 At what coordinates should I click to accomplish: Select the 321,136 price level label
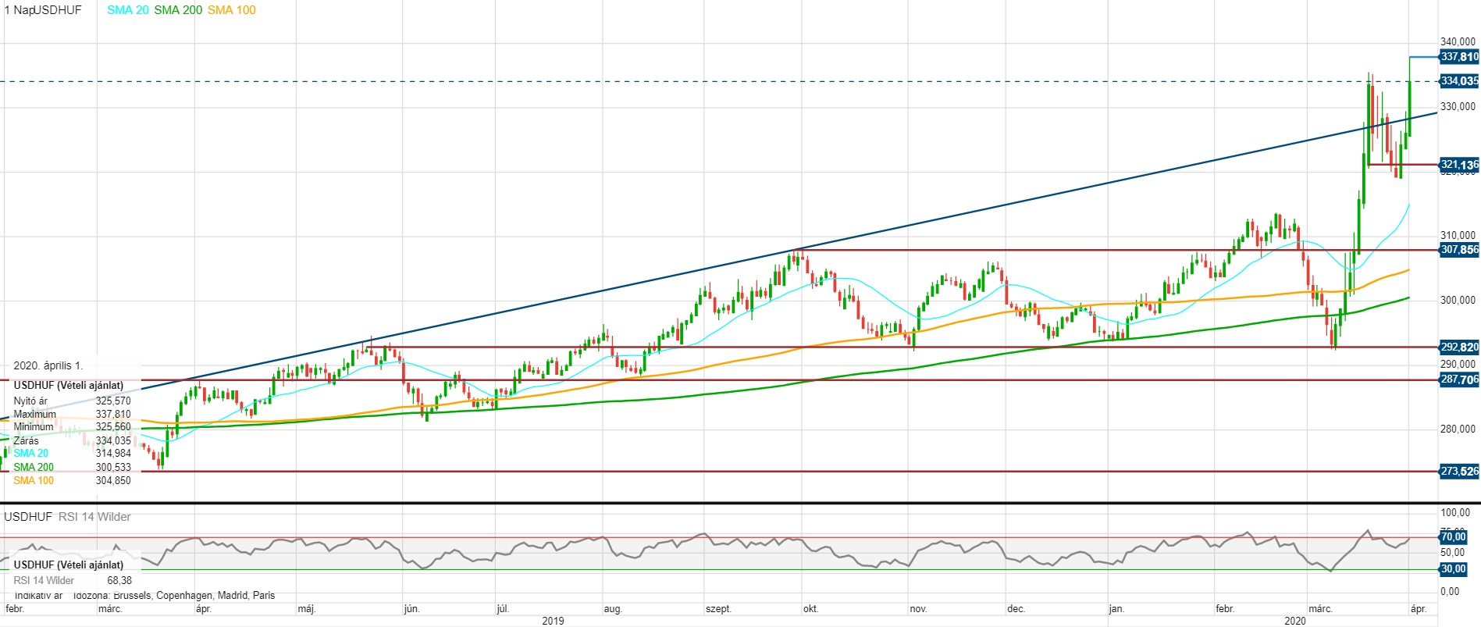coord(1459,165)
